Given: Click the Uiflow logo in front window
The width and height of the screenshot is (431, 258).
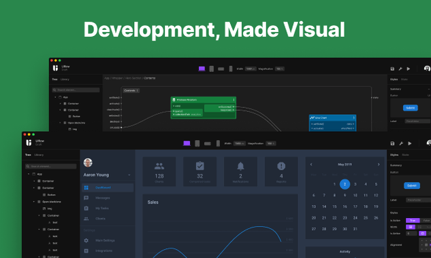Looking at the screenshot, I should click(29, 143).
